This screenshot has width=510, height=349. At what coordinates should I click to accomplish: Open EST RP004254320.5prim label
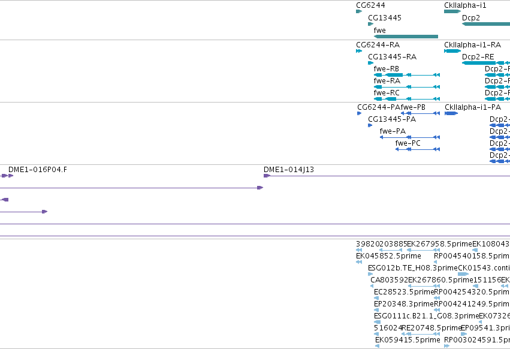[472, 293]
